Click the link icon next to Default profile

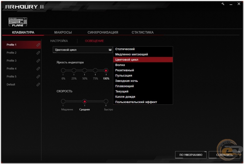click(38, 85)
